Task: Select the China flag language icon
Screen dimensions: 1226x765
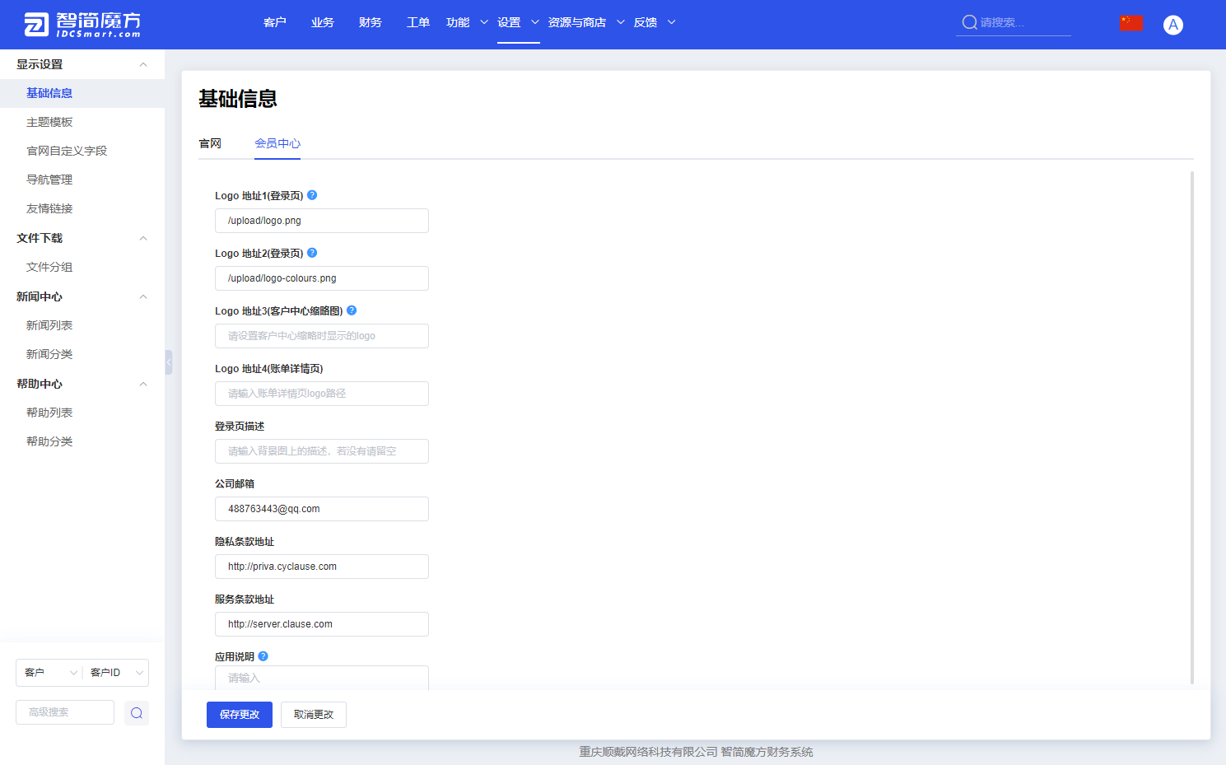Action: point(1130,22)
